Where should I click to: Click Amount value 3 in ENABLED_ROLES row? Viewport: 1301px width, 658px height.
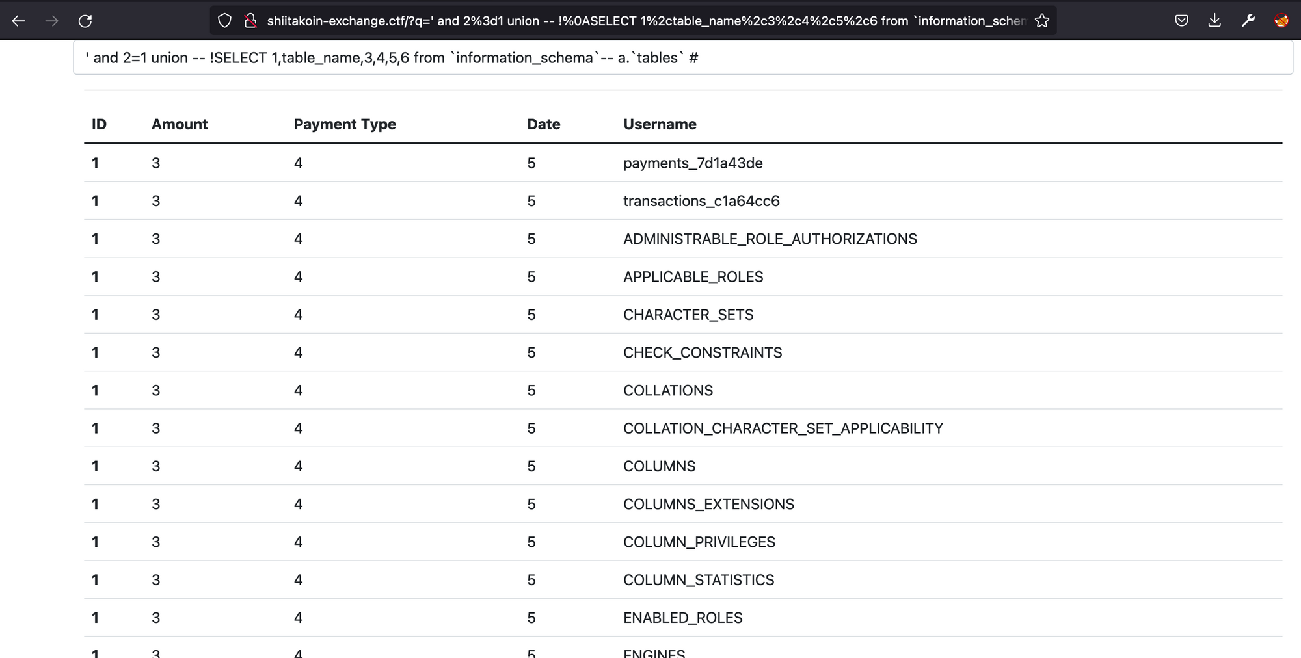[156, 618]
